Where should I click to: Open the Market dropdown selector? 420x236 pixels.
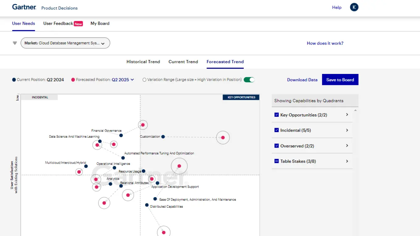65,43
